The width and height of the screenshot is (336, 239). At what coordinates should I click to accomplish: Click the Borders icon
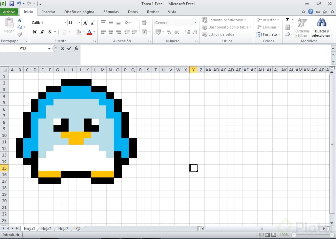64,32
